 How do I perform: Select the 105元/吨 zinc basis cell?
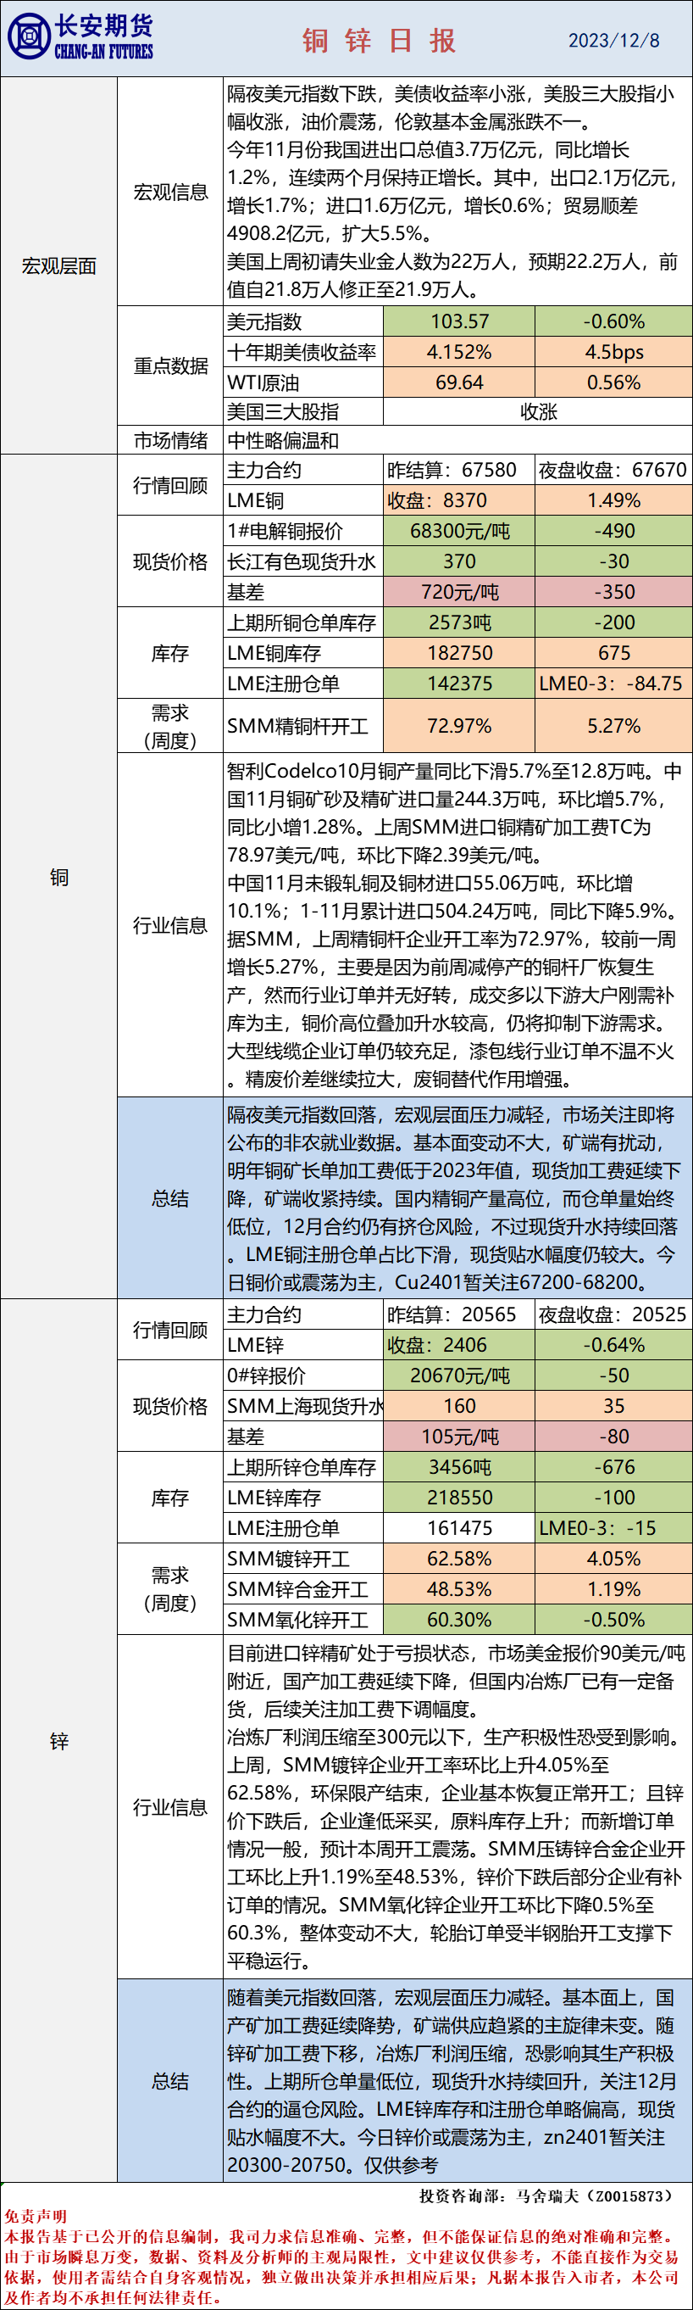(459, 1437)
